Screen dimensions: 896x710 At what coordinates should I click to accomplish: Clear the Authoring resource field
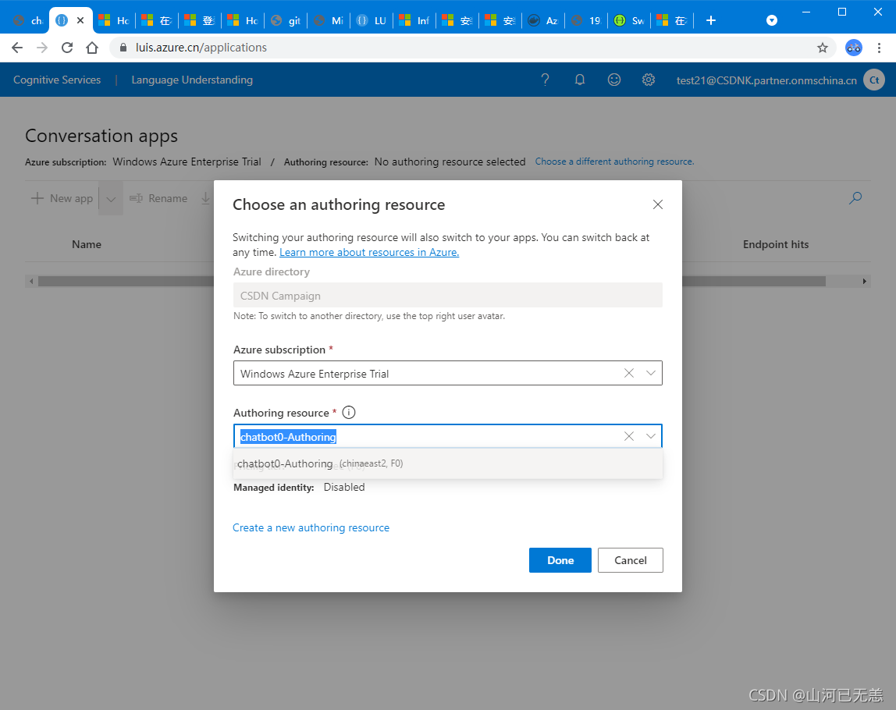(628, 436)
